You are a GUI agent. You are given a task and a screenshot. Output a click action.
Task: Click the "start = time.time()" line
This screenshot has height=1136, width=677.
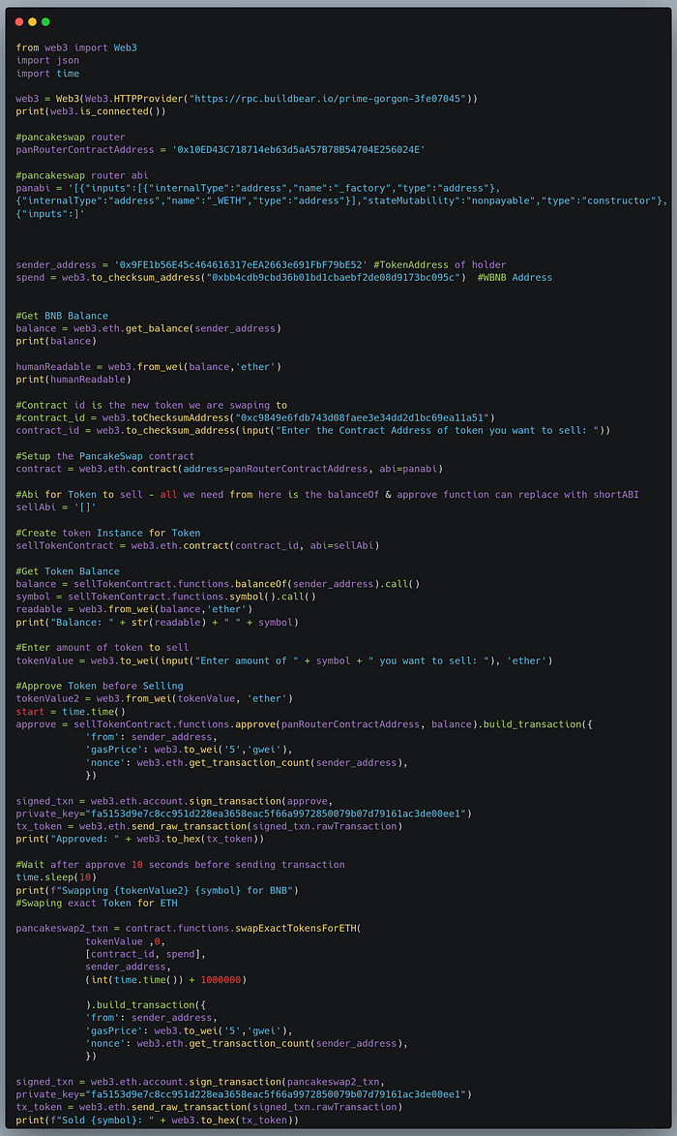(x=71, y=712)
